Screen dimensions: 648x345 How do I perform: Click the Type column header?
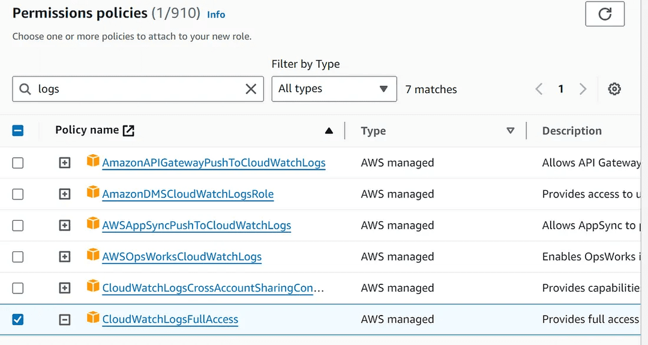(373, 131)
